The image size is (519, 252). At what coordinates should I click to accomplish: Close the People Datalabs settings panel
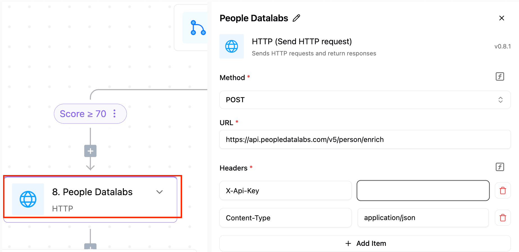pos(502,18)
